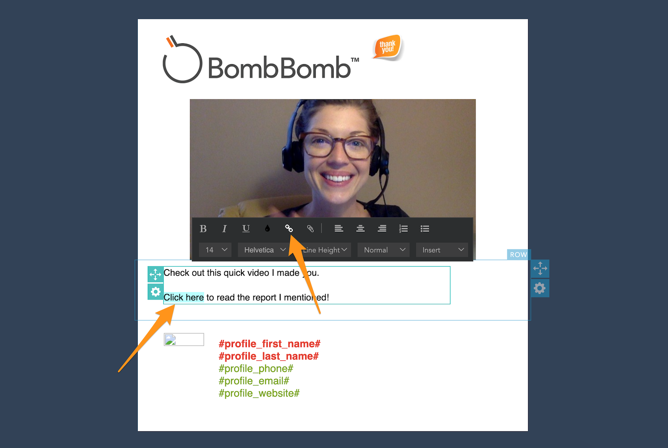Image resolution: width=668 pixels, height=448 pixels.
Task: Click teal move handle of text block
Action: [x=155, y=274]
